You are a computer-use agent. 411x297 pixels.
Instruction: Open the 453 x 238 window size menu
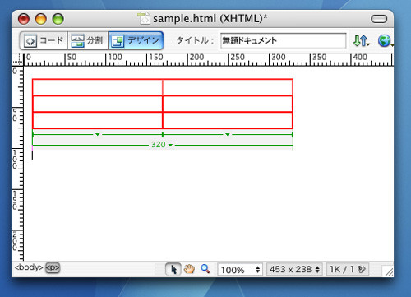click(294, 269)
